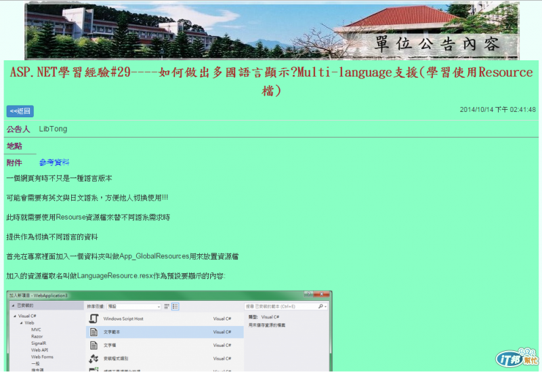
Task: Click the 公告人 label
Action: pos(18,129)
